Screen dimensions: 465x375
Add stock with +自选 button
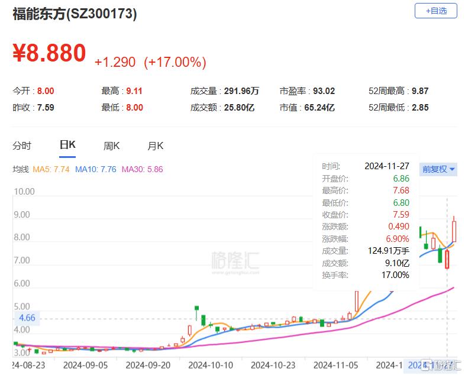click(436, 11)
